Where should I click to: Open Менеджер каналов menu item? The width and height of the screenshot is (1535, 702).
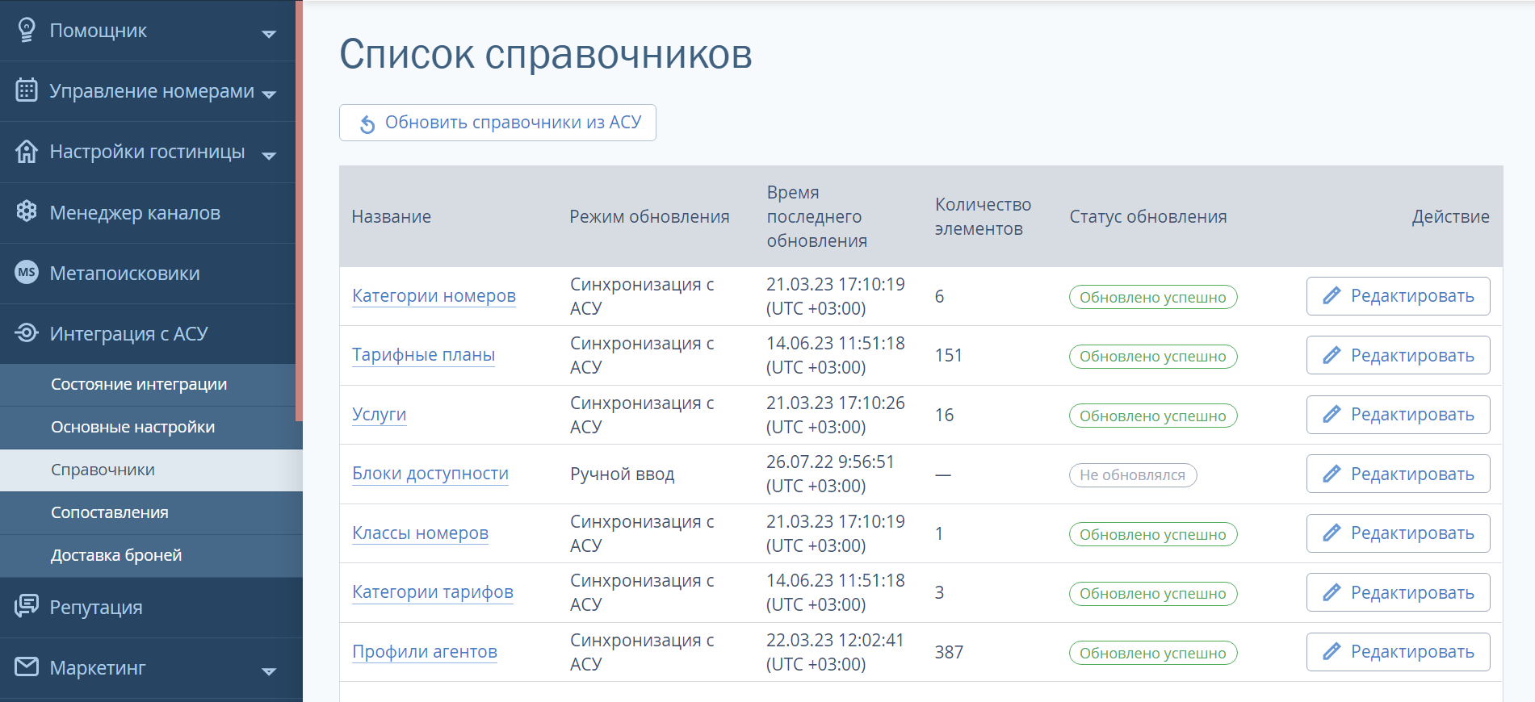[148, 213]
